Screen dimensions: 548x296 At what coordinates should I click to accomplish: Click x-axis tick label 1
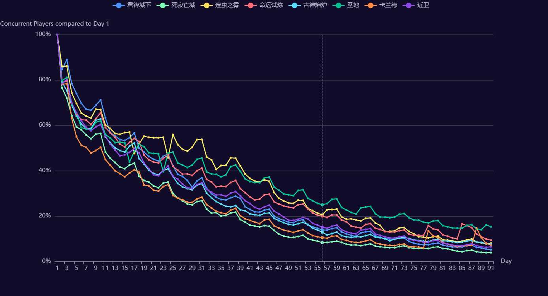tap(57, 268)
